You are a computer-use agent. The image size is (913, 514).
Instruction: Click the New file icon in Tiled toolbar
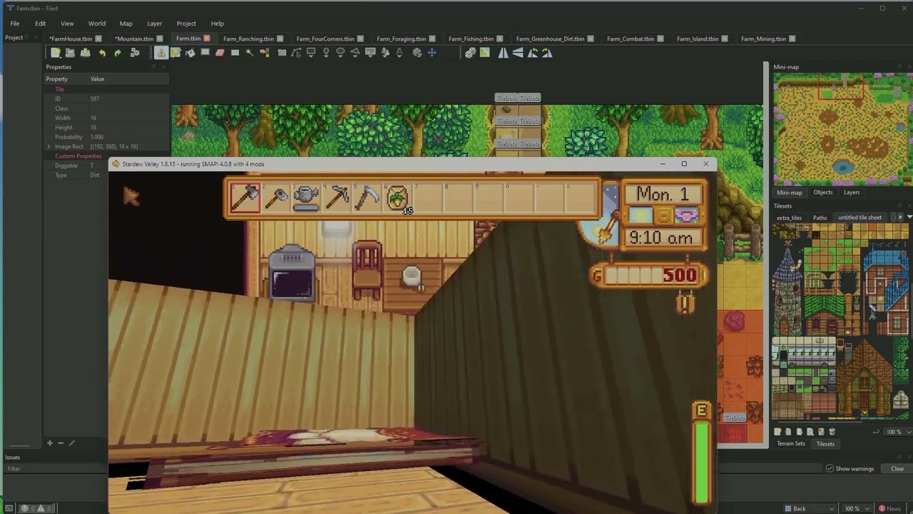click(55, 53)
